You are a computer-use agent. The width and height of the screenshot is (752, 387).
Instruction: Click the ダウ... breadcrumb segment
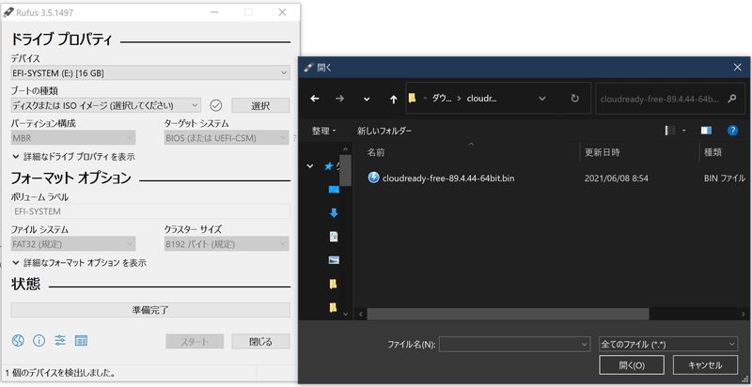tap(442, 99)
